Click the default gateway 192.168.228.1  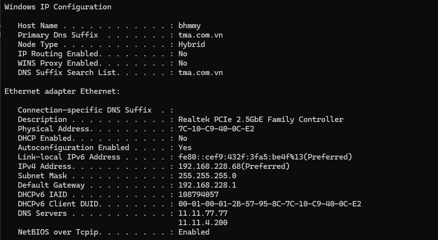pyautogui.click(x=207, y=185)
